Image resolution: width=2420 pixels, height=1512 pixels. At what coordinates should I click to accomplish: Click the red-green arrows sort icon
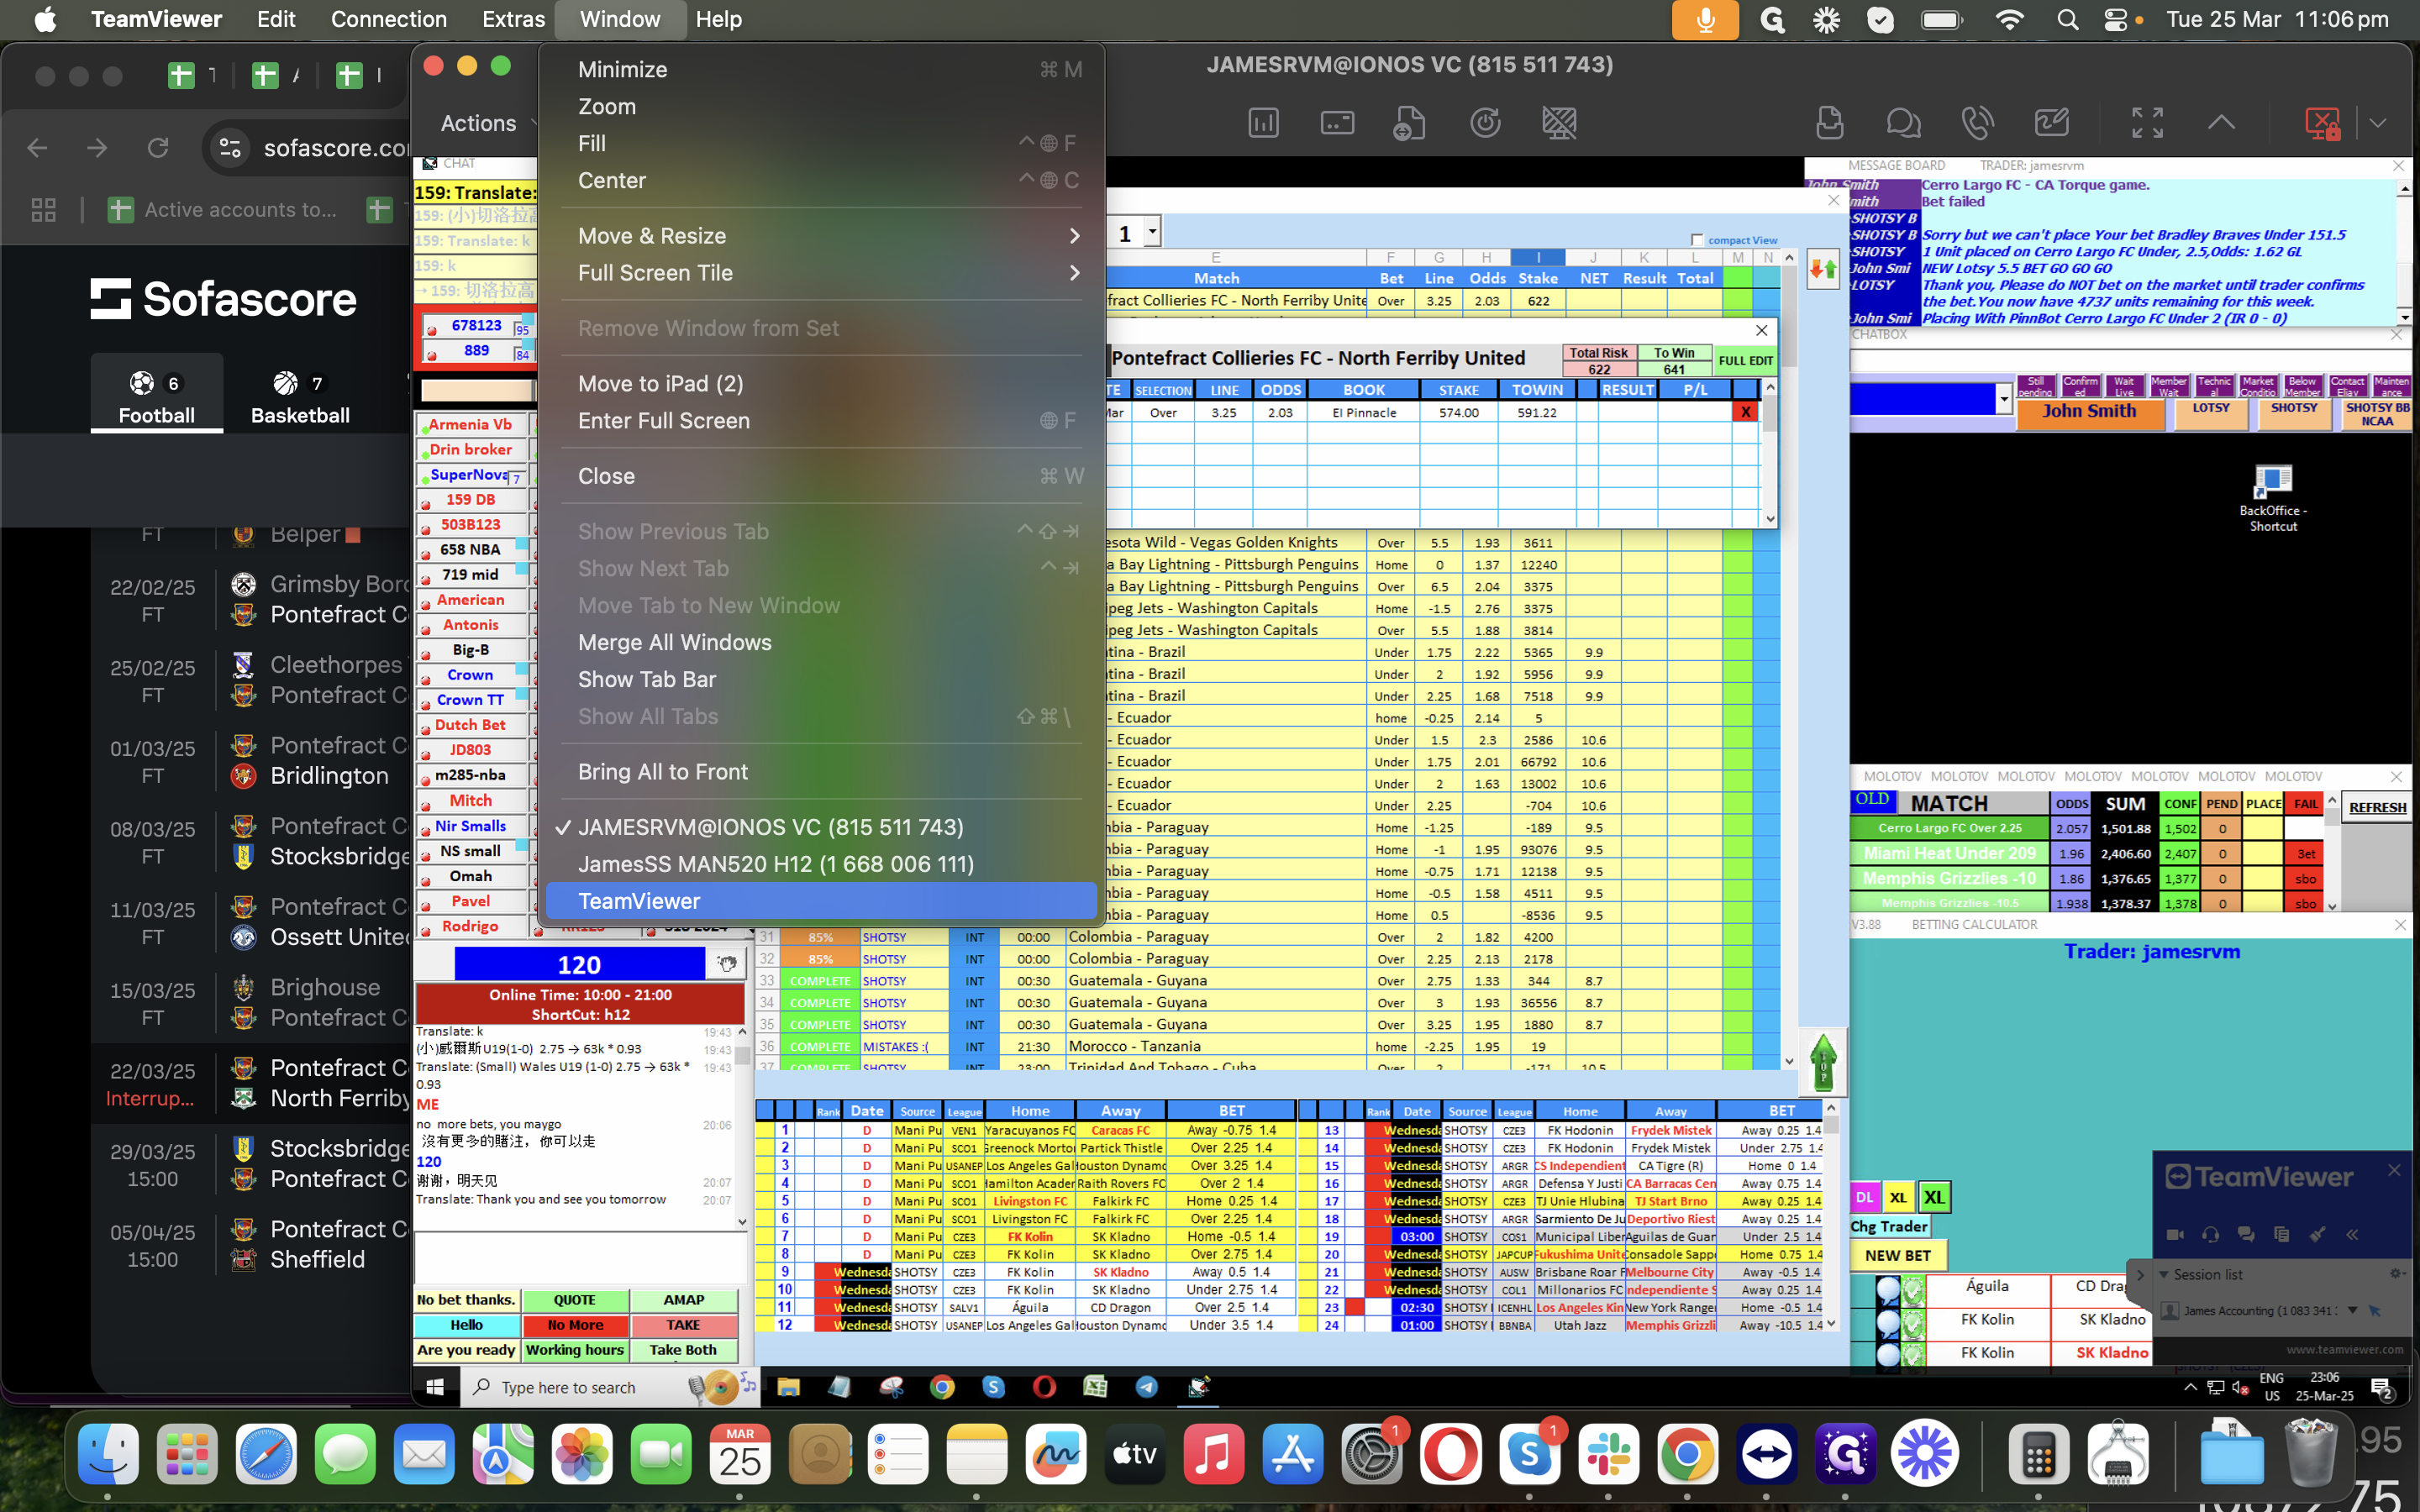click(x=1823, y=269)
